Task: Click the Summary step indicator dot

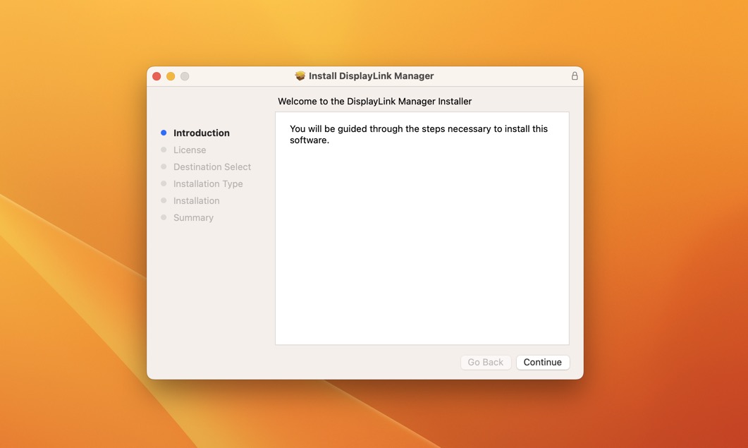Action: (164, 217)
